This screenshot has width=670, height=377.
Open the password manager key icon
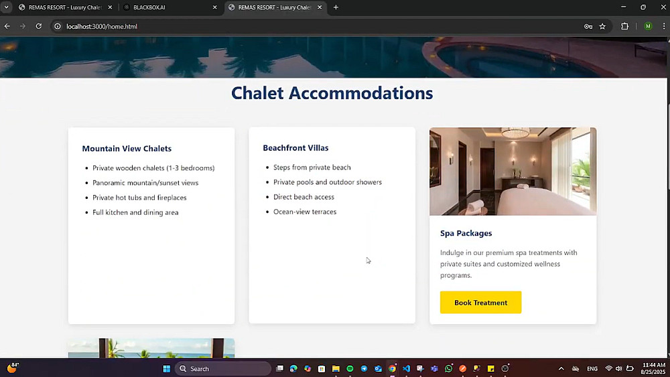(588, 27)
